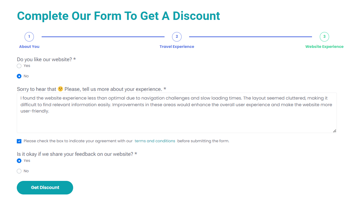347x206 pixels.
Task: Toggle the terms and conditions checkbox off
Action: coord(19,141)
